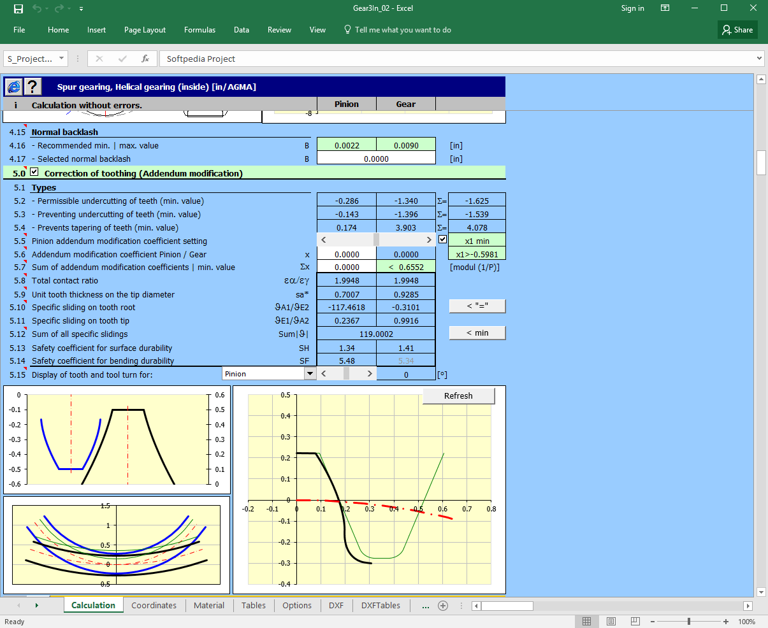The height and width of the screenshot is (628, 768).
Task: Click the pinion addendum modification scrollbar arrow
Action: click(324, 239)
